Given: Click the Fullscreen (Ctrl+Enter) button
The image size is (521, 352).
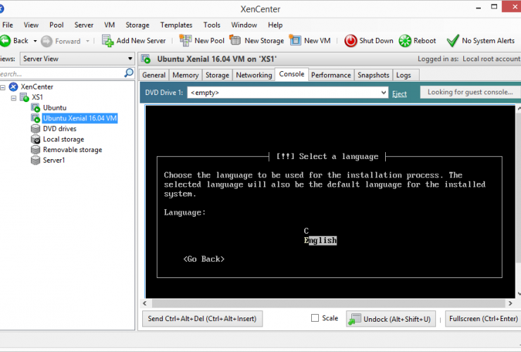Looking at the screenshot, I should [483, 319].
